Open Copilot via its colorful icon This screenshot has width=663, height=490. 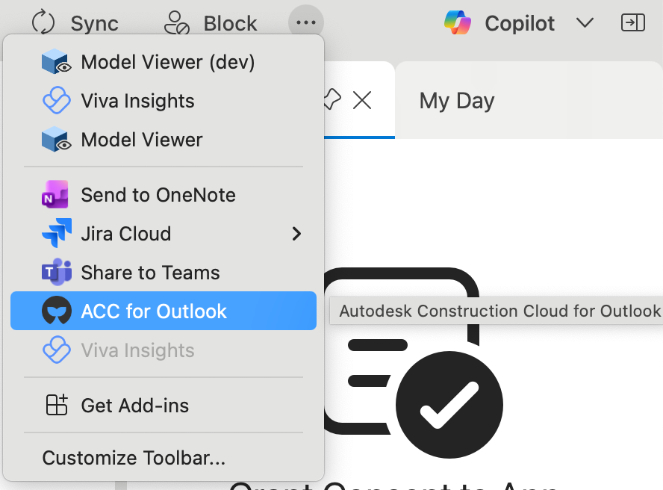point(458,23)
